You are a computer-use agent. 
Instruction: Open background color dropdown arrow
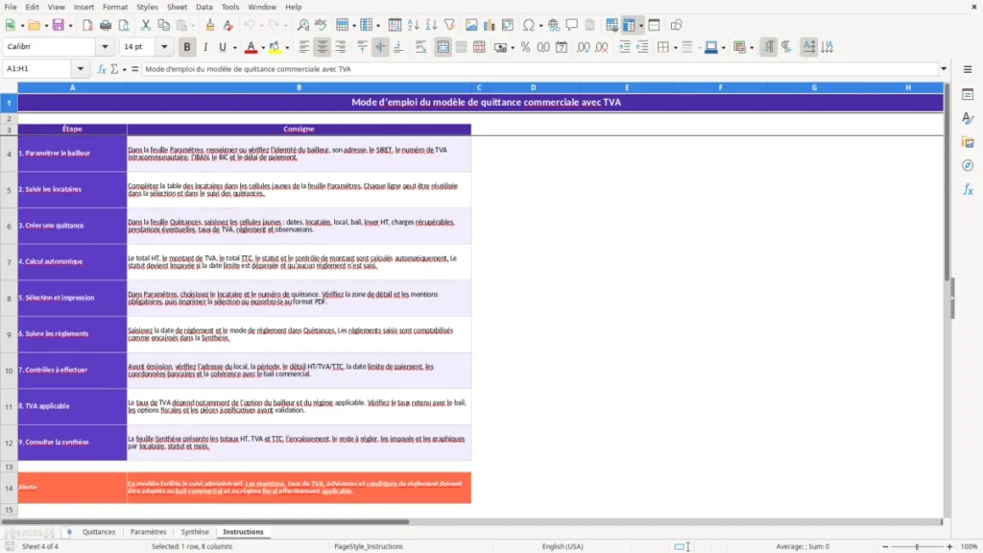click(x=287, y=48)
